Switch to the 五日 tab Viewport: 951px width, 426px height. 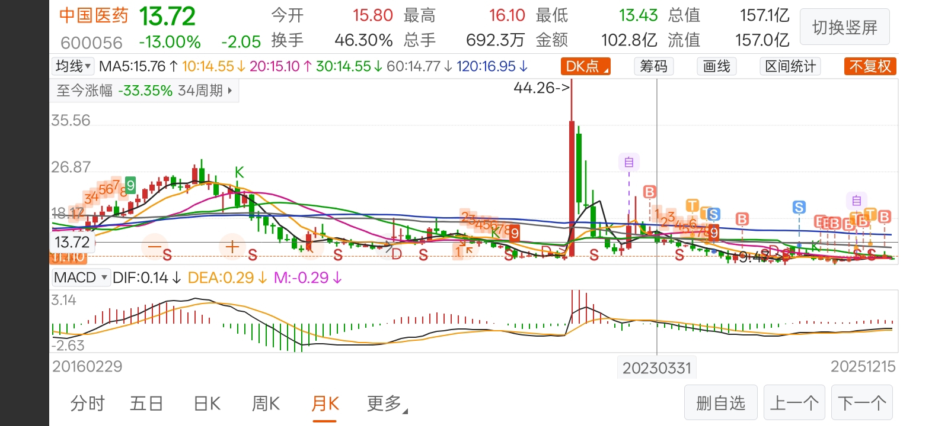coord(146,404)
